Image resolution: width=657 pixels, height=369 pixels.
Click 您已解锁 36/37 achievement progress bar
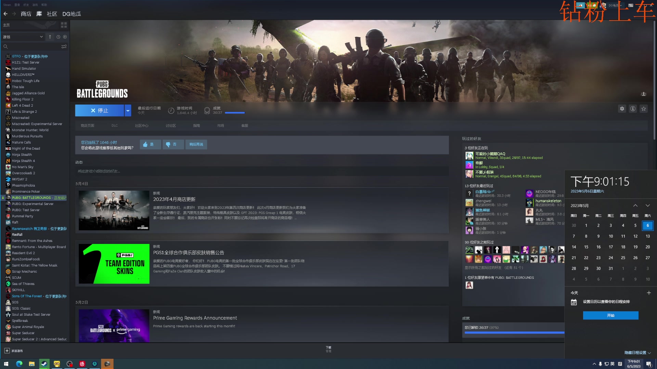click(x=514, y=332)
